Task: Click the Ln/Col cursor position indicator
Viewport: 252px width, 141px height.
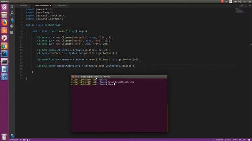Action: tap(218, 140)
